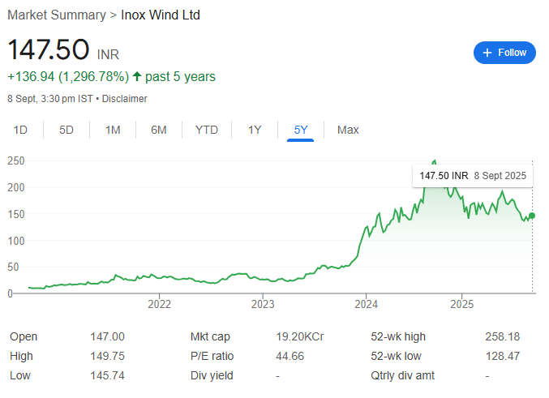
Task: Click the Mkt cap value 19.20KCr
Action: 300,336
